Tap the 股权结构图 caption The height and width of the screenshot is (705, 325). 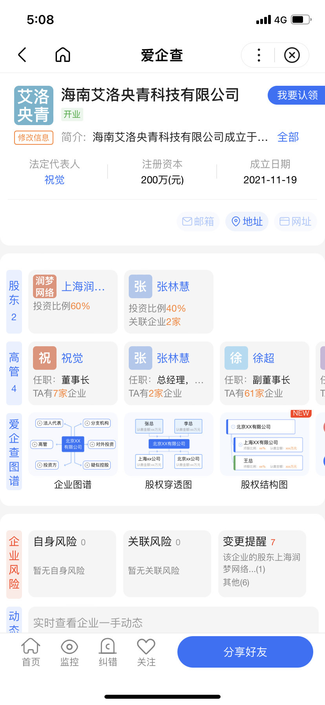pyautogui.click(x=264, y=485)
